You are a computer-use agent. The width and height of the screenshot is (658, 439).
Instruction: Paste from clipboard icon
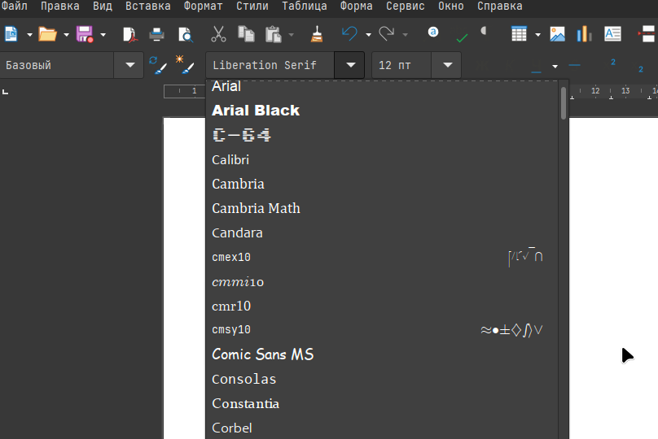click(x=273, y=34)
